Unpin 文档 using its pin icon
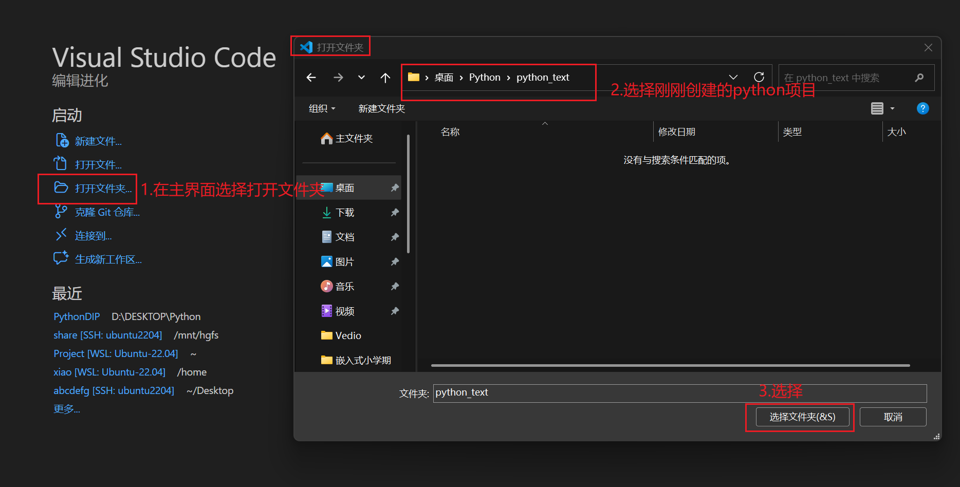 (x=394, y=237)
